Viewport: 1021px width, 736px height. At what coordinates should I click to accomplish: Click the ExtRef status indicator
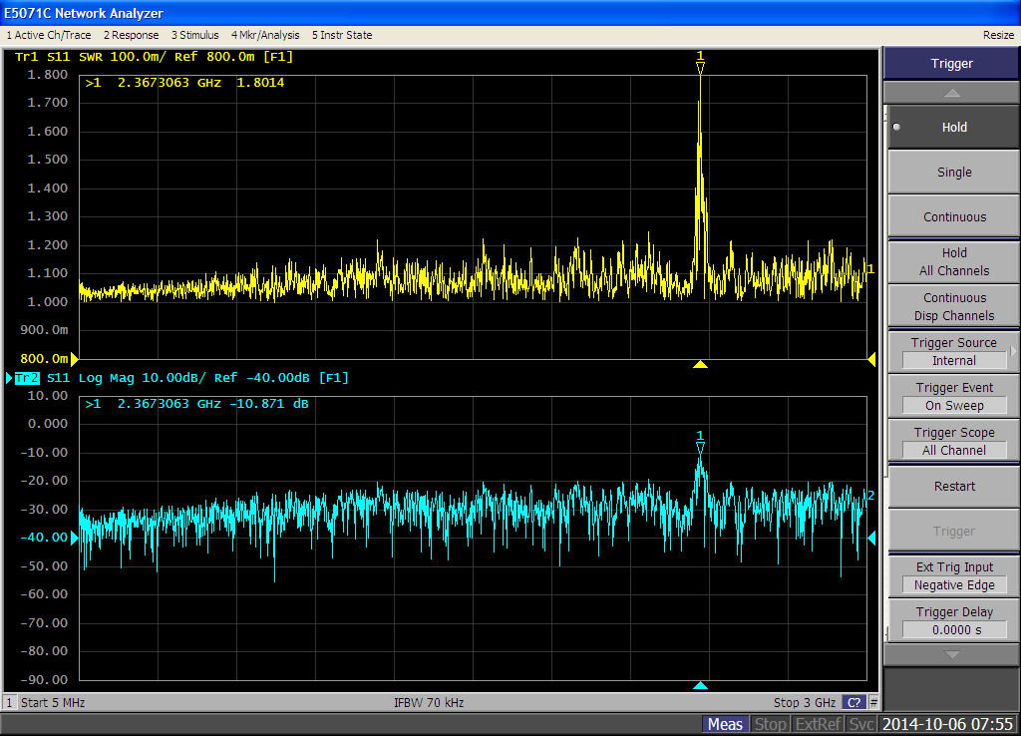coord(819,724)
